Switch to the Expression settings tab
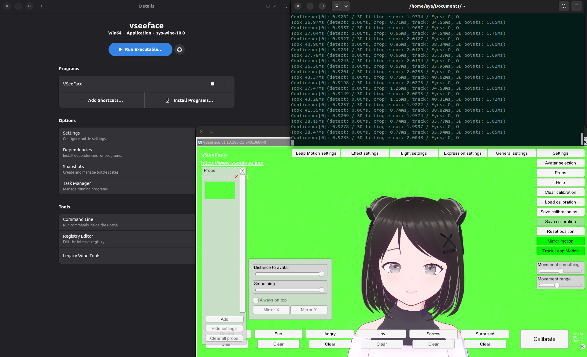Image resolution: width=587 pixels, height=357 pixels. [x=463, y=153]
